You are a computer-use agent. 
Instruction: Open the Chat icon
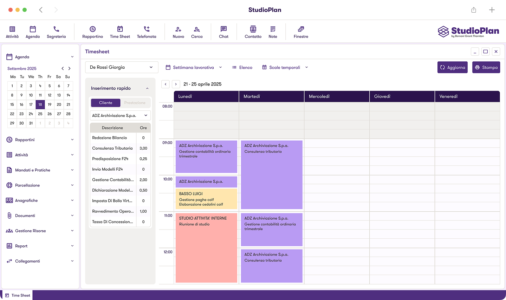224,32
